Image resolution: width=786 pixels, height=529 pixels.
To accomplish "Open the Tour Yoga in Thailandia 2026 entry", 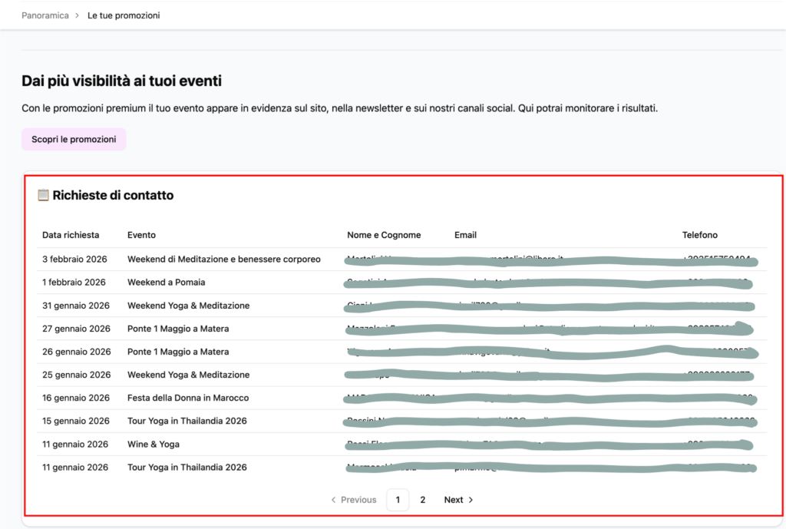I will tap(187, 421).
